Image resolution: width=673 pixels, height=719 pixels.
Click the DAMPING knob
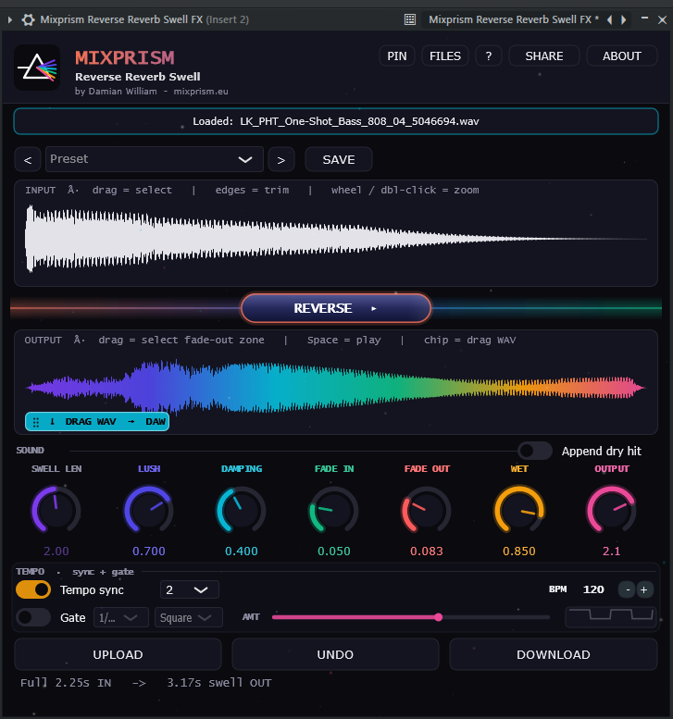(x=242, y=510)
